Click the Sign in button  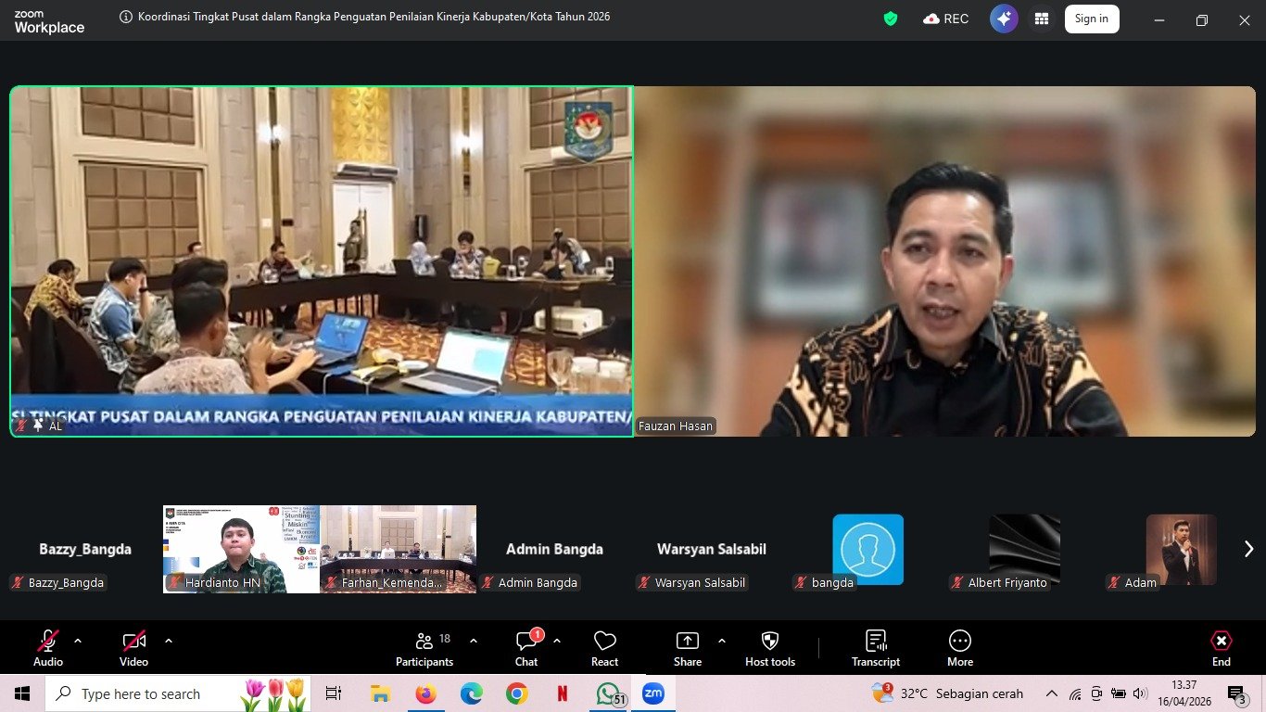coord(1091,19)
